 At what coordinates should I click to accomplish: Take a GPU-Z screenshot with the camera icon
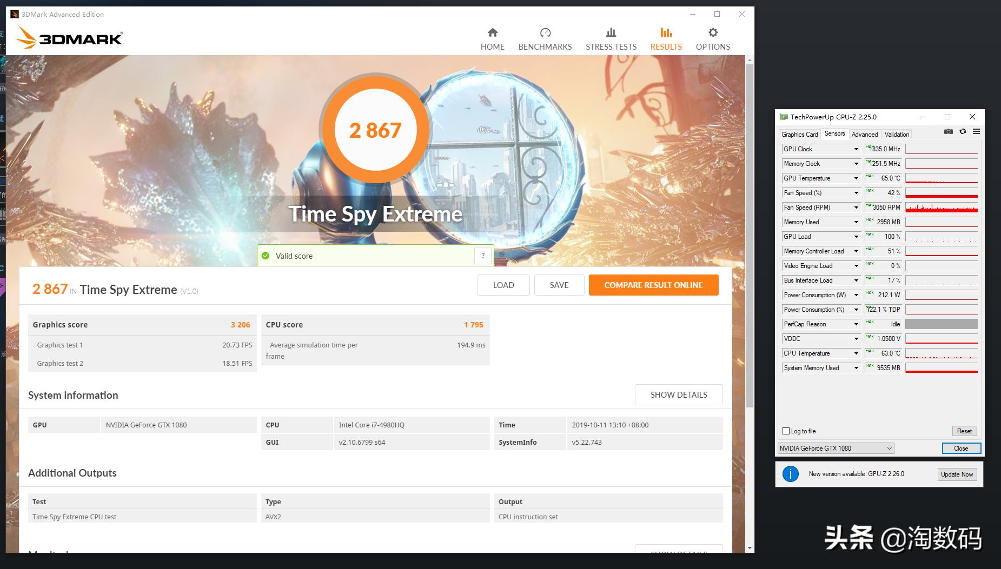[x=949, y=131]
